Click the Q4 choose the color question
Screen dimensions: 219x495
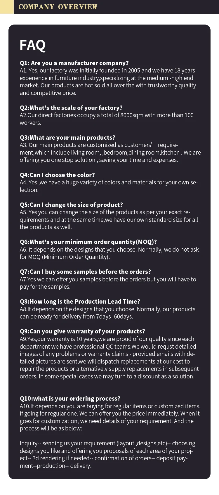[57, 175]
